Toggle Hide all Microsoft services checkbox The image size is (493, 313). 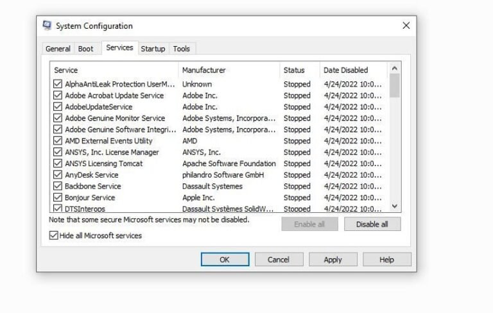pos(53,235)
